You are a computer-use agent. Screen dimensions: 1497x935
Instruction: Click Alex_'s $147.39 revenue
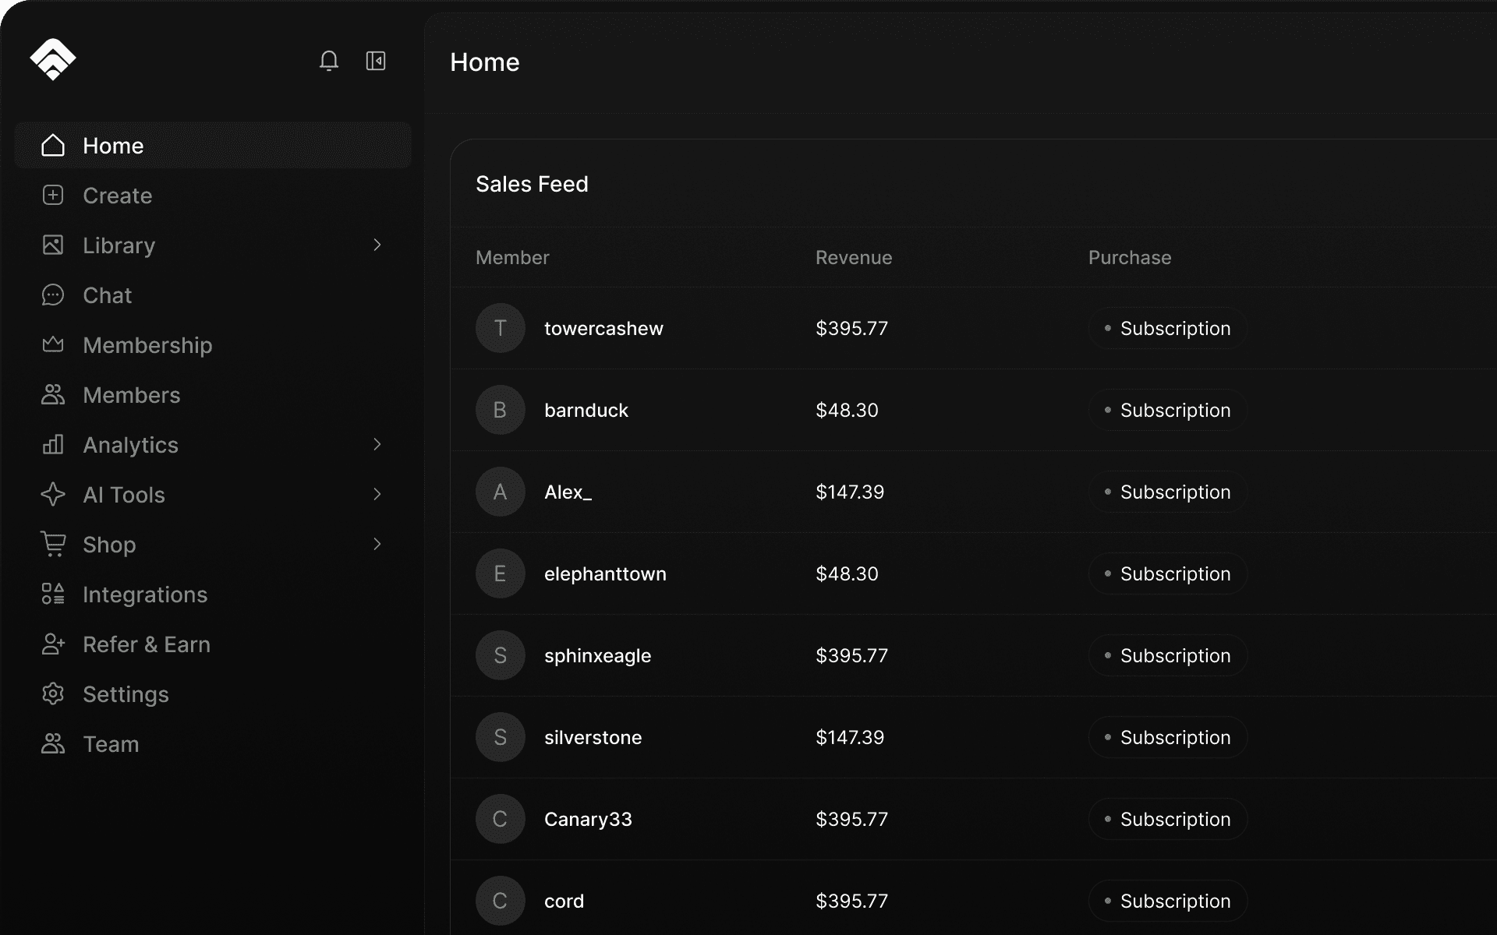click(x=850, y=492)
